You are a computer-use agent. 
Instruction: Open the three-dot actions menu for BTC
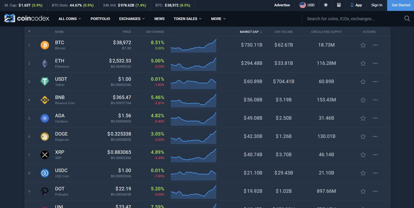point(375,45)
